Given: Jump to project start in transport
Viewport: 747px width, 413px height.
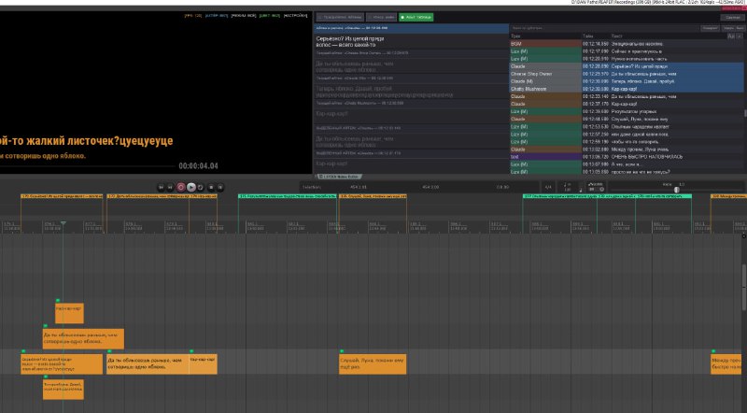Looking at the screenshot, I should click(161, 188).
